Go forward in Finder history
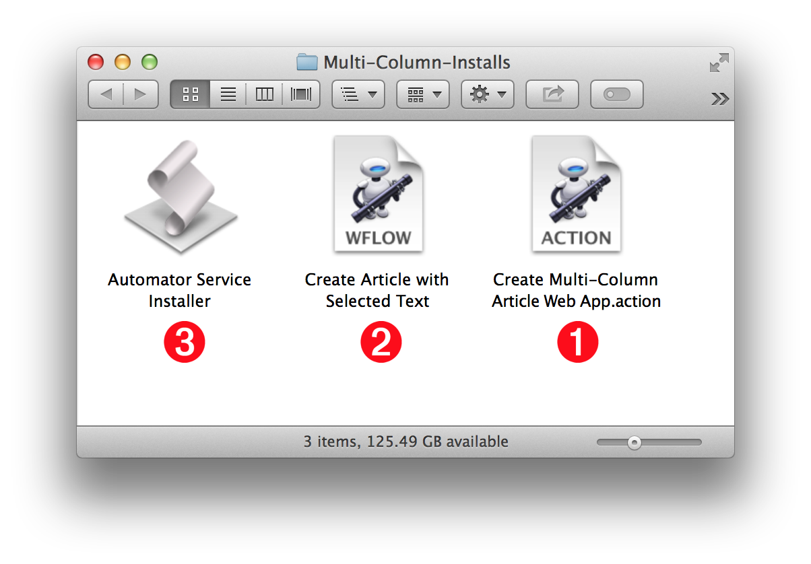Image resolution: width=811 pixels, height=564 pixels. (141, 94)
